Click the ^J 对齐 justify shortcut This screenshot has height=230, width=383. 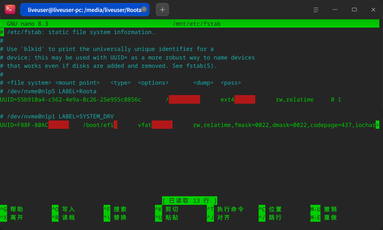pos(219,217)
